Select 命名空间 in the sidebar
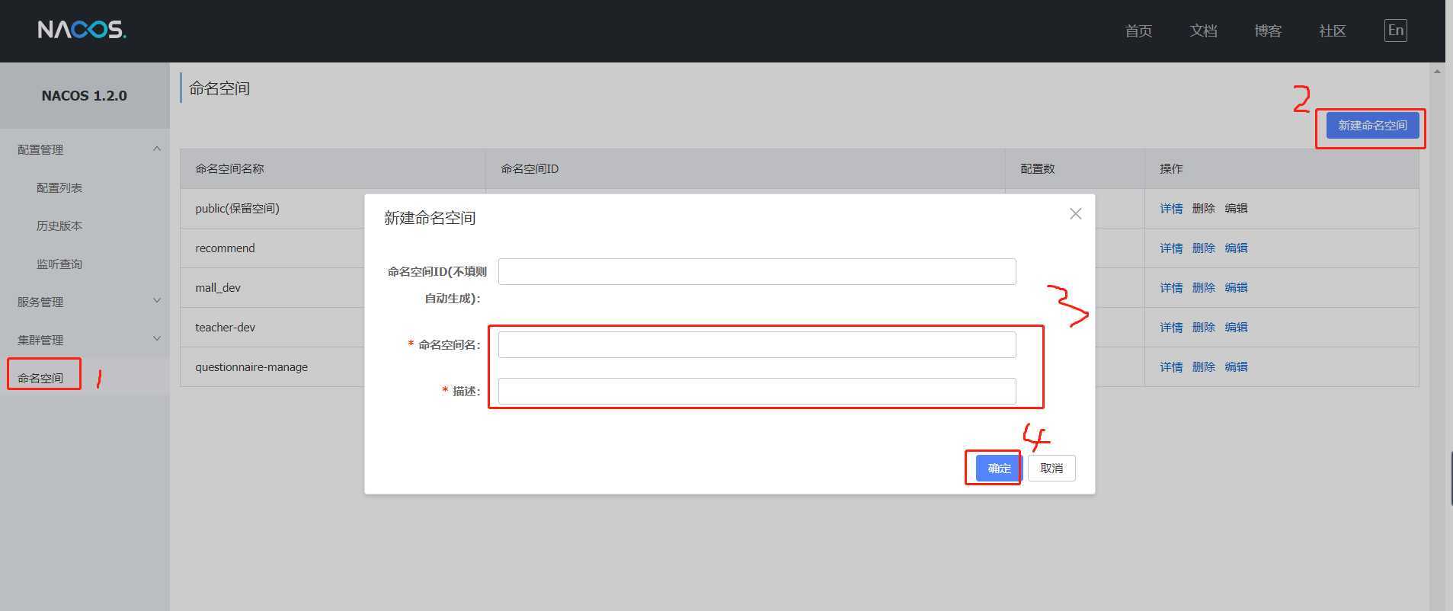1453x611 pixels. click(x=40, y=378)
